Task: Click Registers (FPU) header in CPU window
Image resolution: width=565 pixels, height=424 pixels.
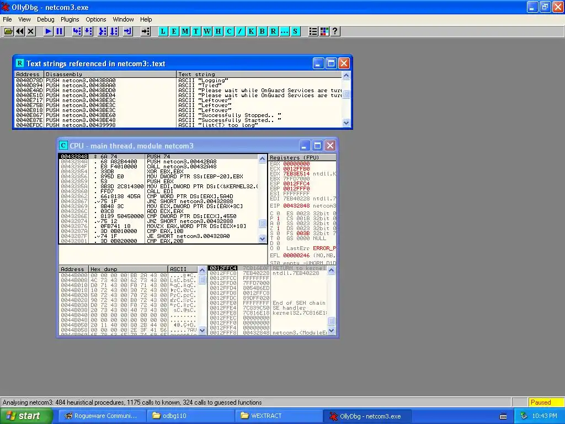Action: pos(302,157)
